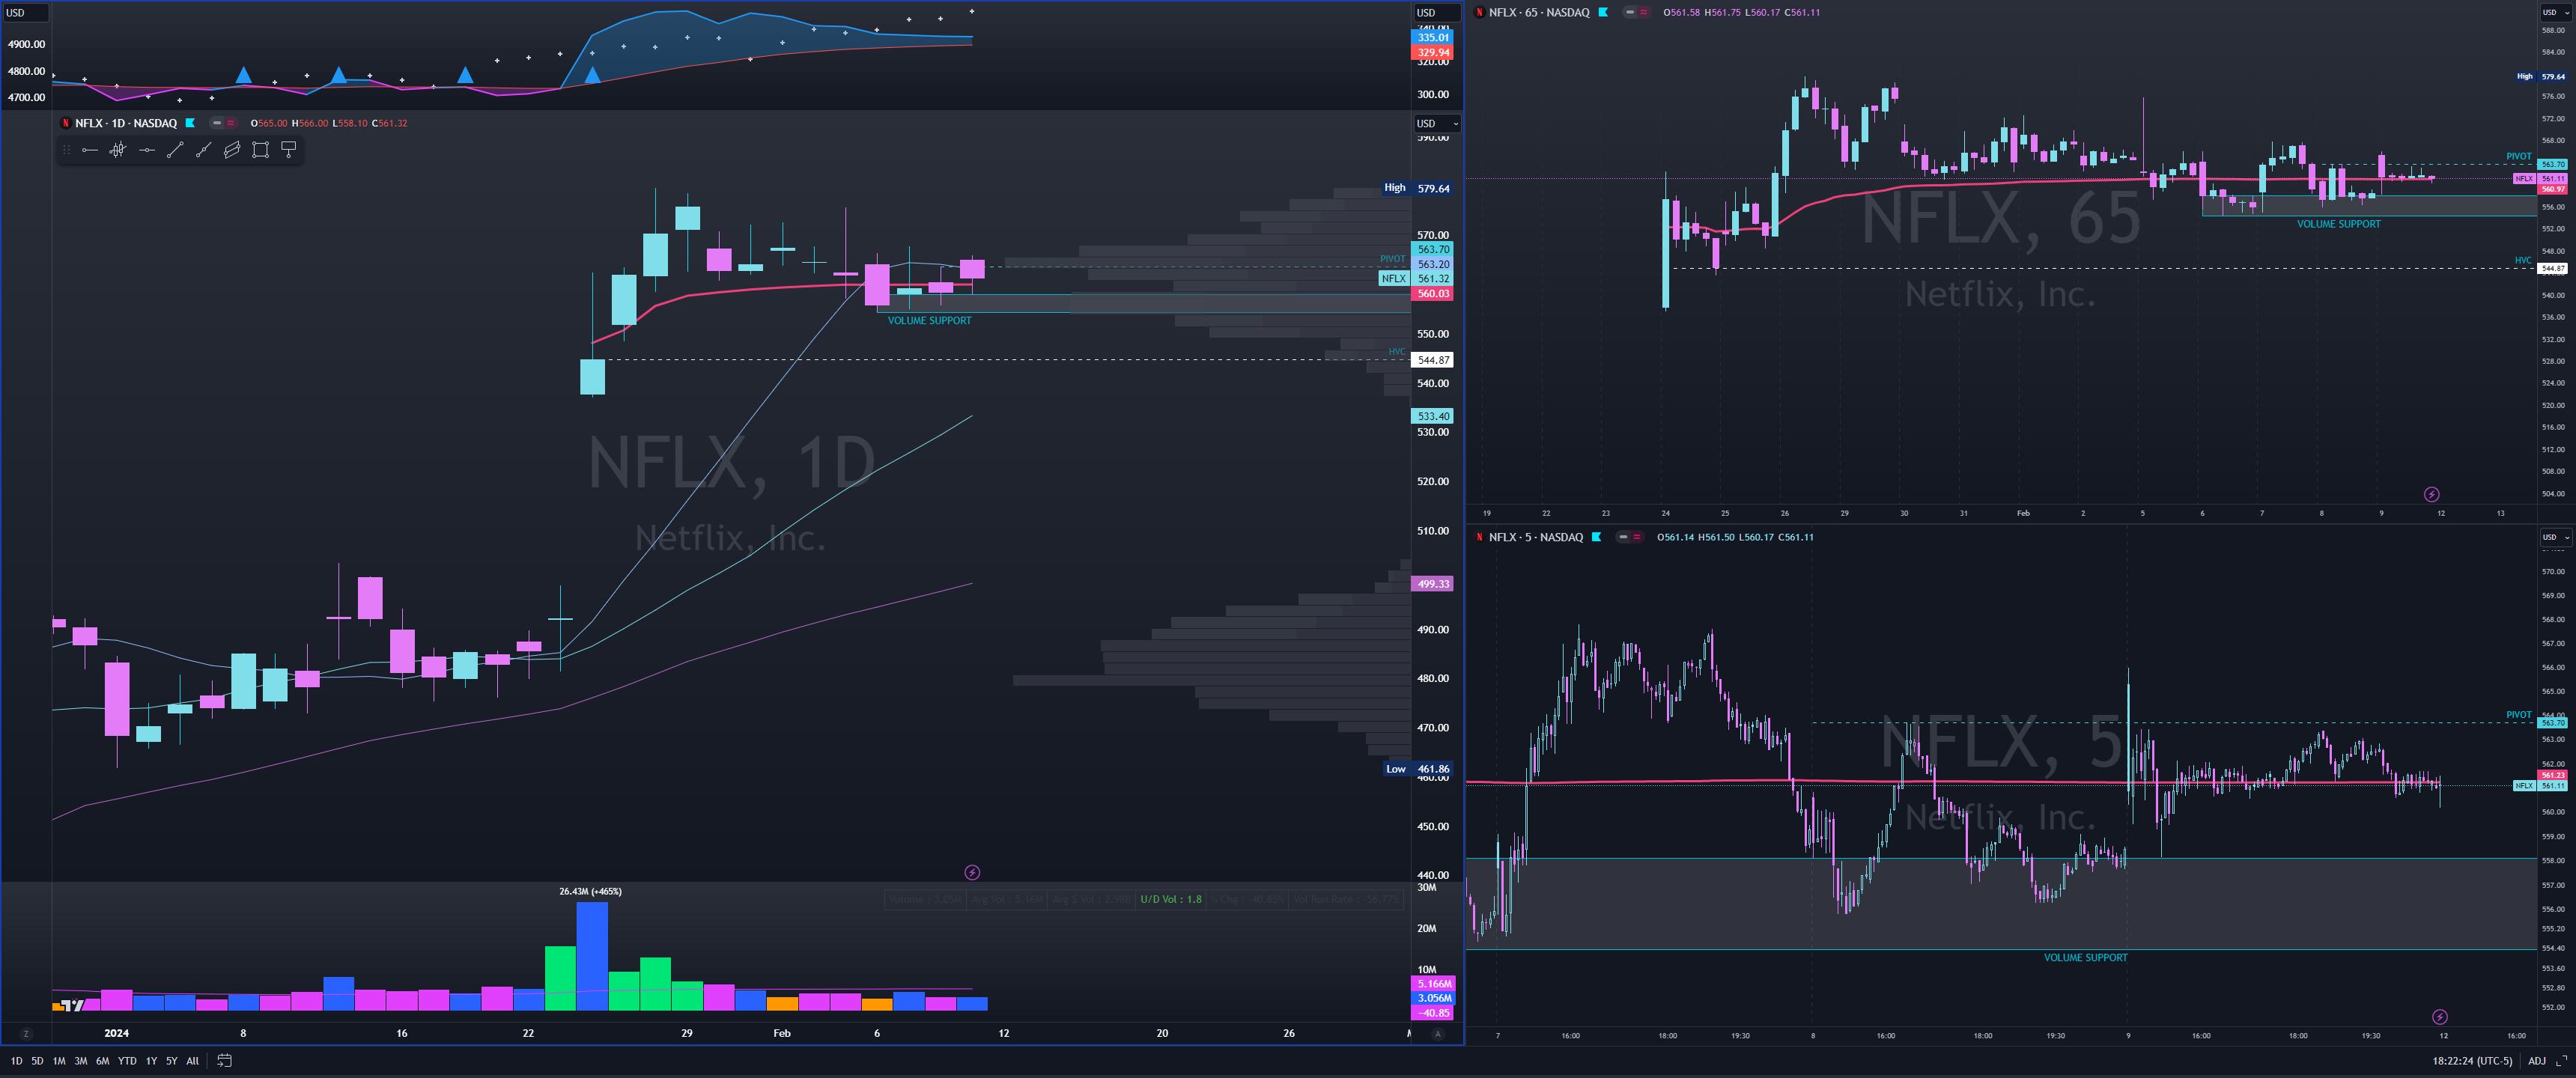Choose the parallel channel drawing tool
The height and width of the screenshot is (1078, 2576).
(x=232, y=150)
